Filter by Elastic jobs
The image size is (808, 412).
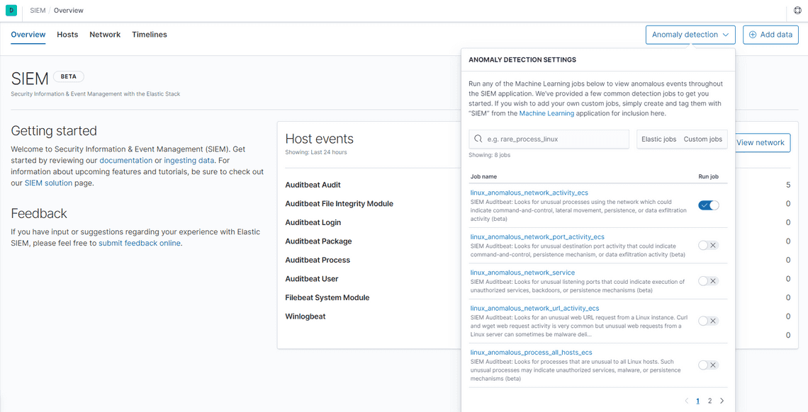pyautogui.click(x=658, y=139)
